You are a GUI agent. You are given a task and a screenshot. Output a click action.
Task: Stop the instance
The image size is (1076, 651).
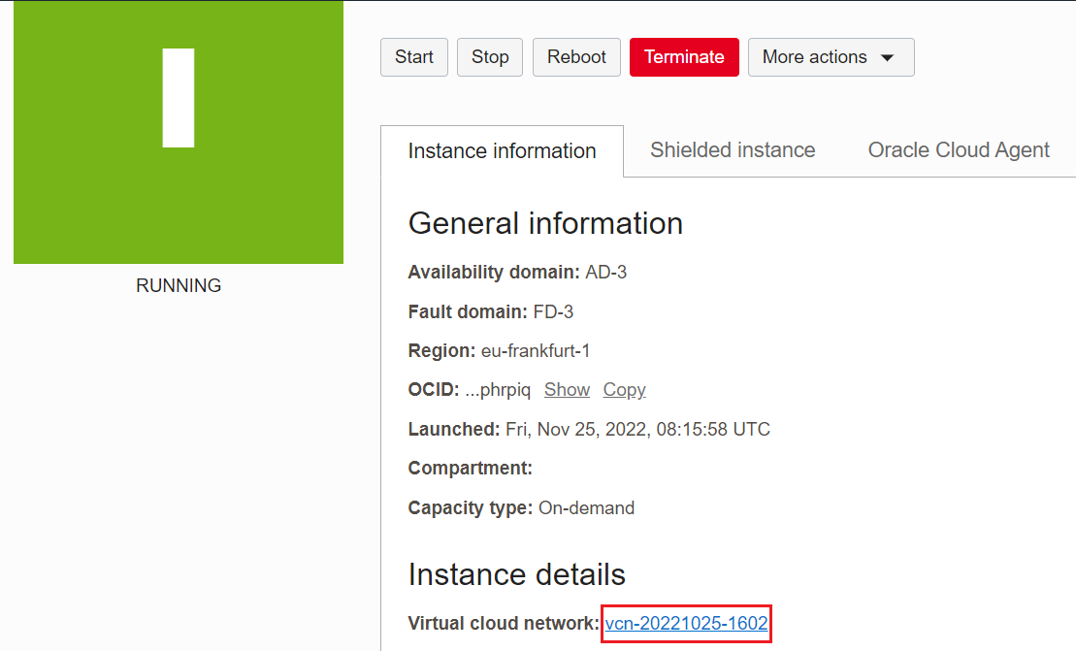(x=489, y=57)
